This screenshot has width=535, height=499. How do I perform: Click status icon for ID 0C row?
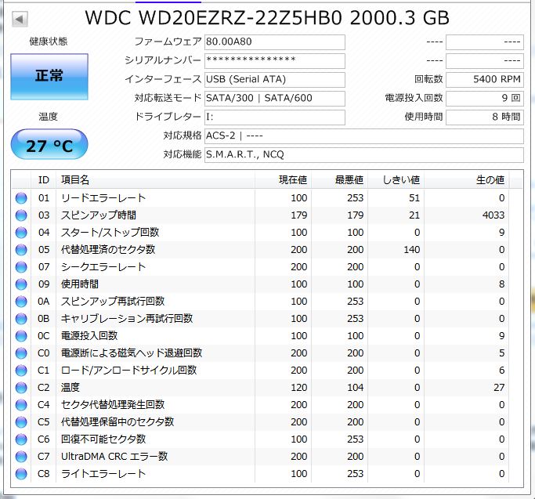point(21,336)
